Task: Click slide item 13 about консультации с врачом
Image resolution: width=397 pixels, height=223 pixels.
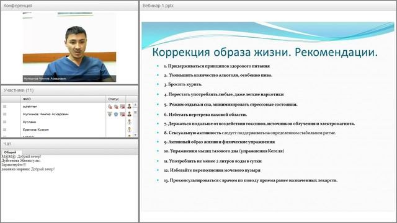Action: click(251, 180)
